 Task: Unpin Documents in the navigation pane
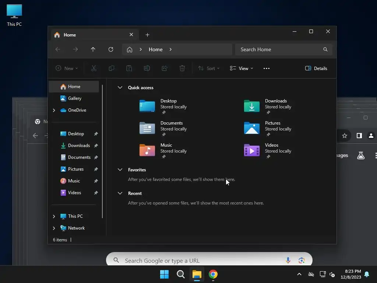point(96,157)
